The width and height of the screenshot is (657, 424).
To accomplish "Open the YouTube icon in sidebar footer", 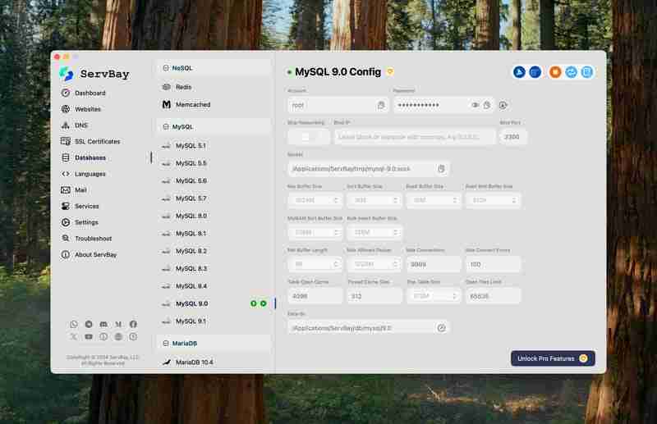I will coord(89,336).
